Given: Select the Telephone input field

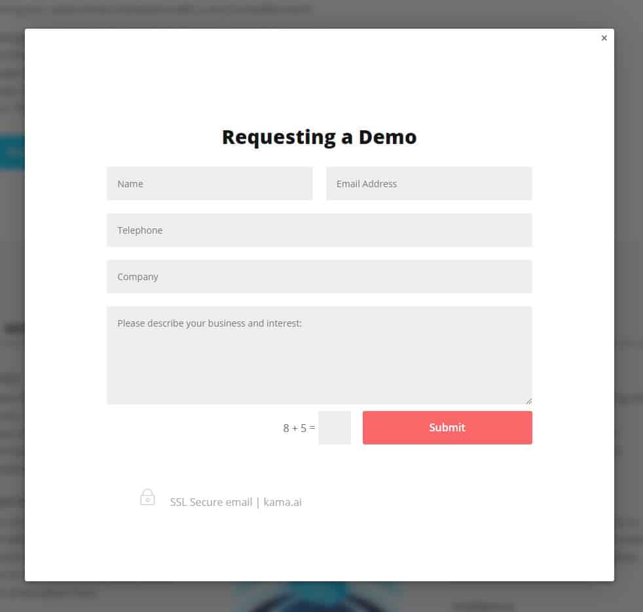Looking at the screenshot, I should coord(320,230).
